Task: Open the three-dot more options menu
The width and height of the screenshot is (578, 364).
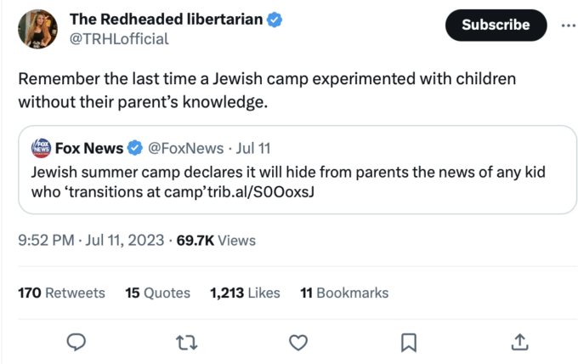Action: (568, 26)
